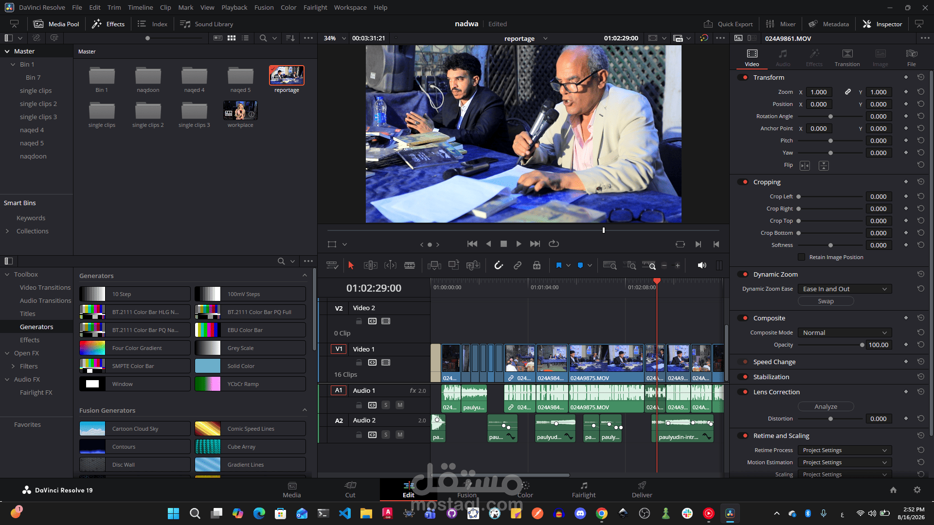Click the Quick Export button

(x=728, y=24)
